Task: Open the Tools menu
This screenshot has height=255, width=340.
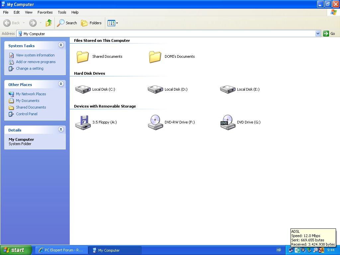Action: point(62,12)
